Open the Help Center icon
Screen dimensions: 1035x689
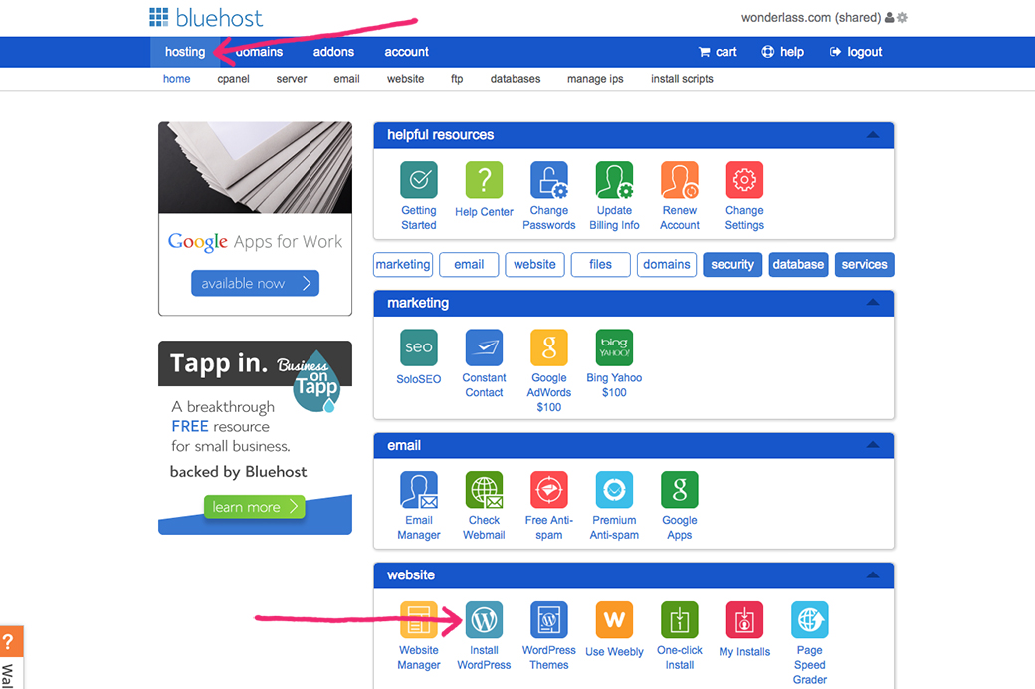point(484,180)
